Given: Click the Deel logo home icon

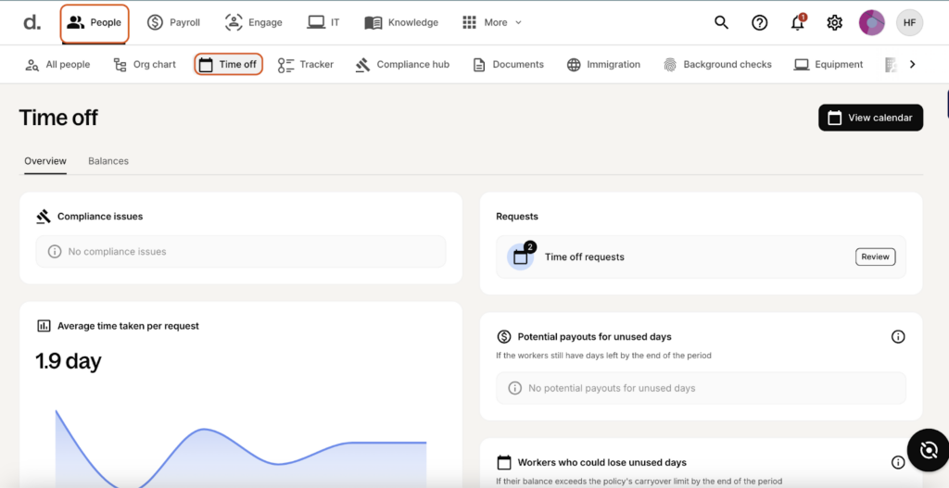Looking at the screenshot, I should pos(32,22).
